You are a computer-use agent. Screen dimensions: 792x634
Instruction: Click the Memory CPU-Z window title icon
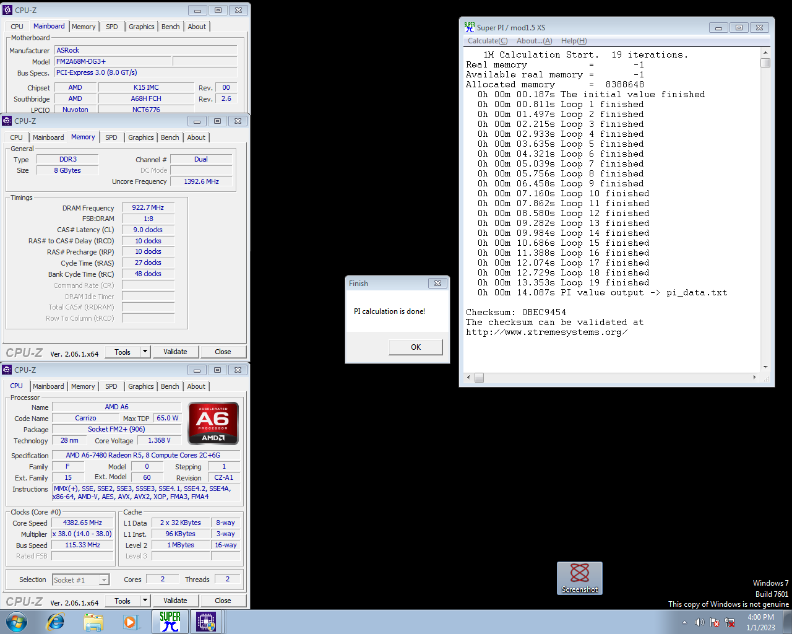pyautogui.click(x=7, y=121)
